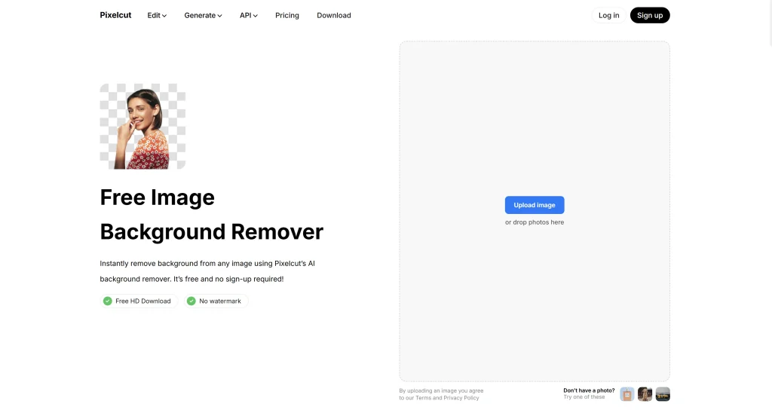This screenshot has width=772, height=419.
Task: Click green checkmark beside Free HD Download
Action: point(108,301)
